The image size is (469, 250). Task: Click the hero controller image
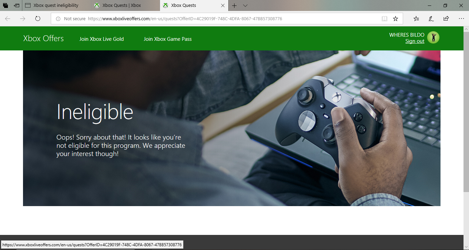tap(232, 128)
